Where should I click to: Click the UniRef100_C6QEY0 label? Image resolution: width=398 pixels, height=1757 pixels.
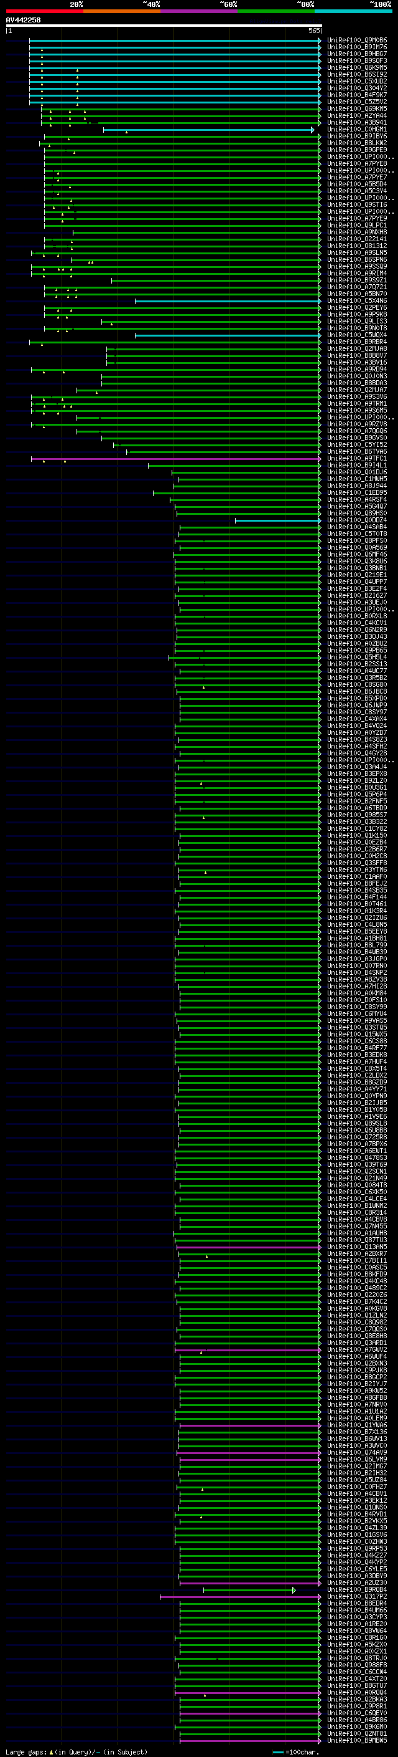click(x=357, y=1714)
